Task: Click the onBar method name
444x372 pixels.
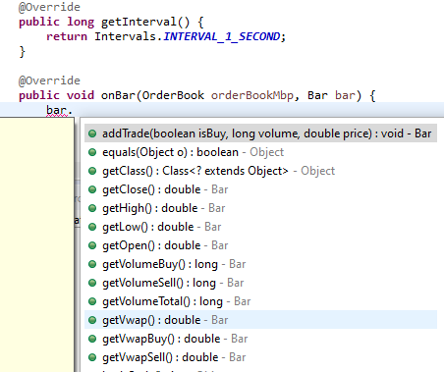Action: (118, 95)
